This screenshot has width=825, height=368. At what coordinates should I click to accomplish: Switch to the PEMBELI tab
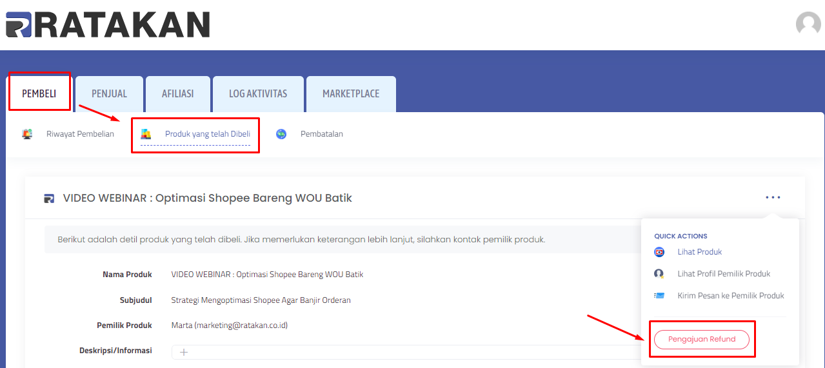coord(39,93)
